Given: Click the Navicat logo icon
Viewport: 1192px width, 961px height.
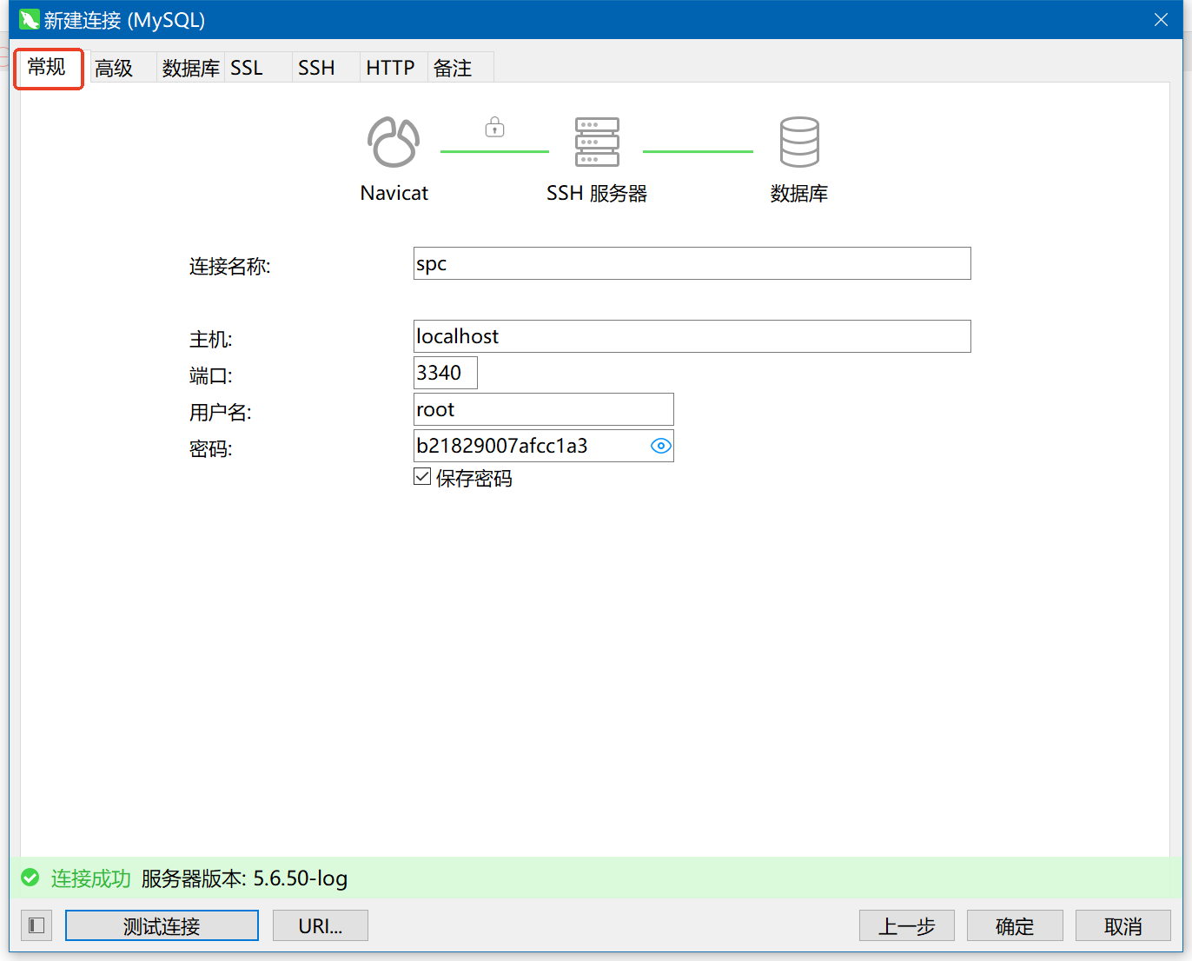Looking at the screenshot, I should [394, 142].
